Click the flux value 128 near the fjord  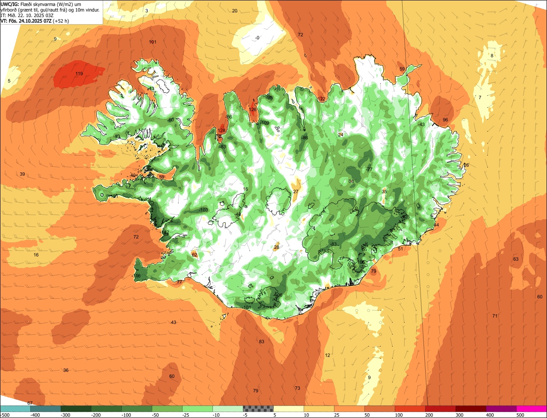point(221,131)
